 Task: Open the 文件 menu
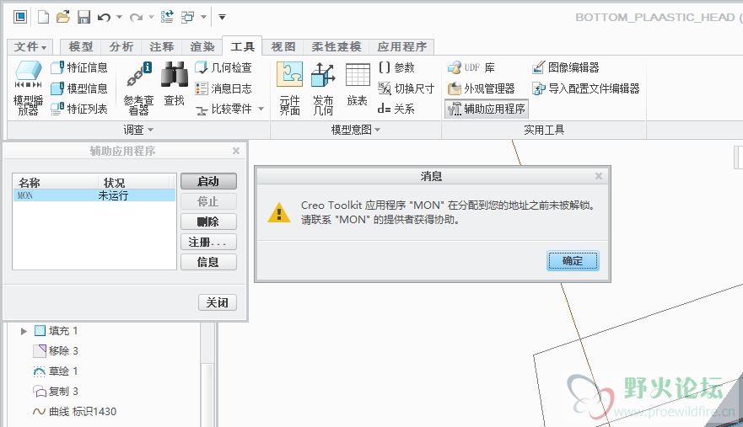pyautogui.click(x=30, y=46)
